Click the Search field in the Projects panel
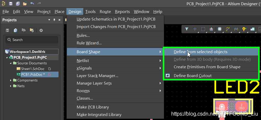This screenshot has height=120, width=261. (32, 40)
